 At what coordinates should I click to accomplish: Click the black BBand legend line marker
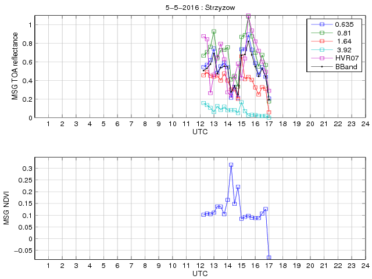(321, 67)
